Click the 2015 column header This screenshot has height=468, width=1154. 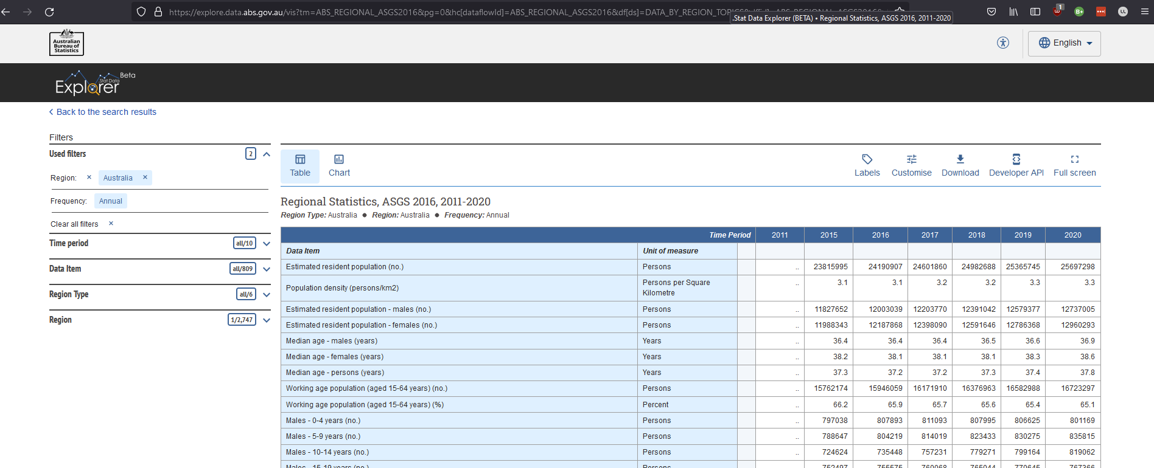828,235
